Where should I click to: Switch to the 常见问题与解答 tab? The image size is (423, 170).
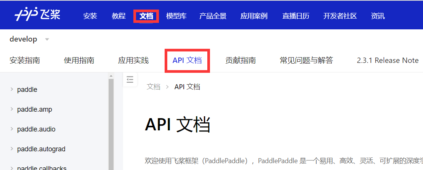coord(306,60)
